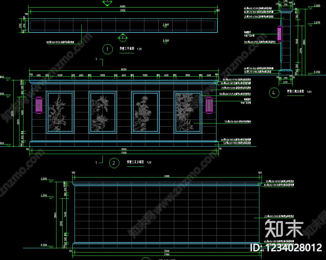Select the "80厚600X590" annotation under the plan view
The height and width of the screenshot is (260, 326).
[x=60, y=42]
